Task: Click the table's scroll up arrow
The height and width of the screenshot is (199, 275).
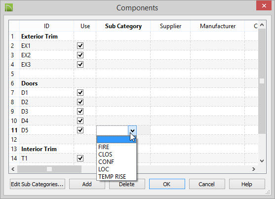Action: (262, 25)
